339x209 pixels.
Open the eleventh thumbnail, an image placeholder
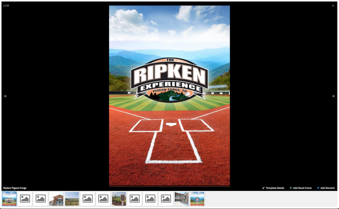point(166,199)
